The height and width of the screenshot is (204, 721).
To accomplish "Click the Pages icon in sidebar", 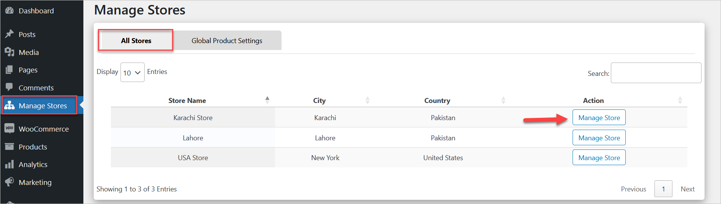I will click(10, 70).
